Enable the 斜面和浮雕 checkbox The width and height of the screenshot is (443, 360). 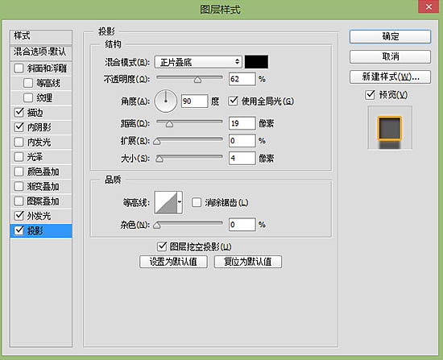[19, 68]
